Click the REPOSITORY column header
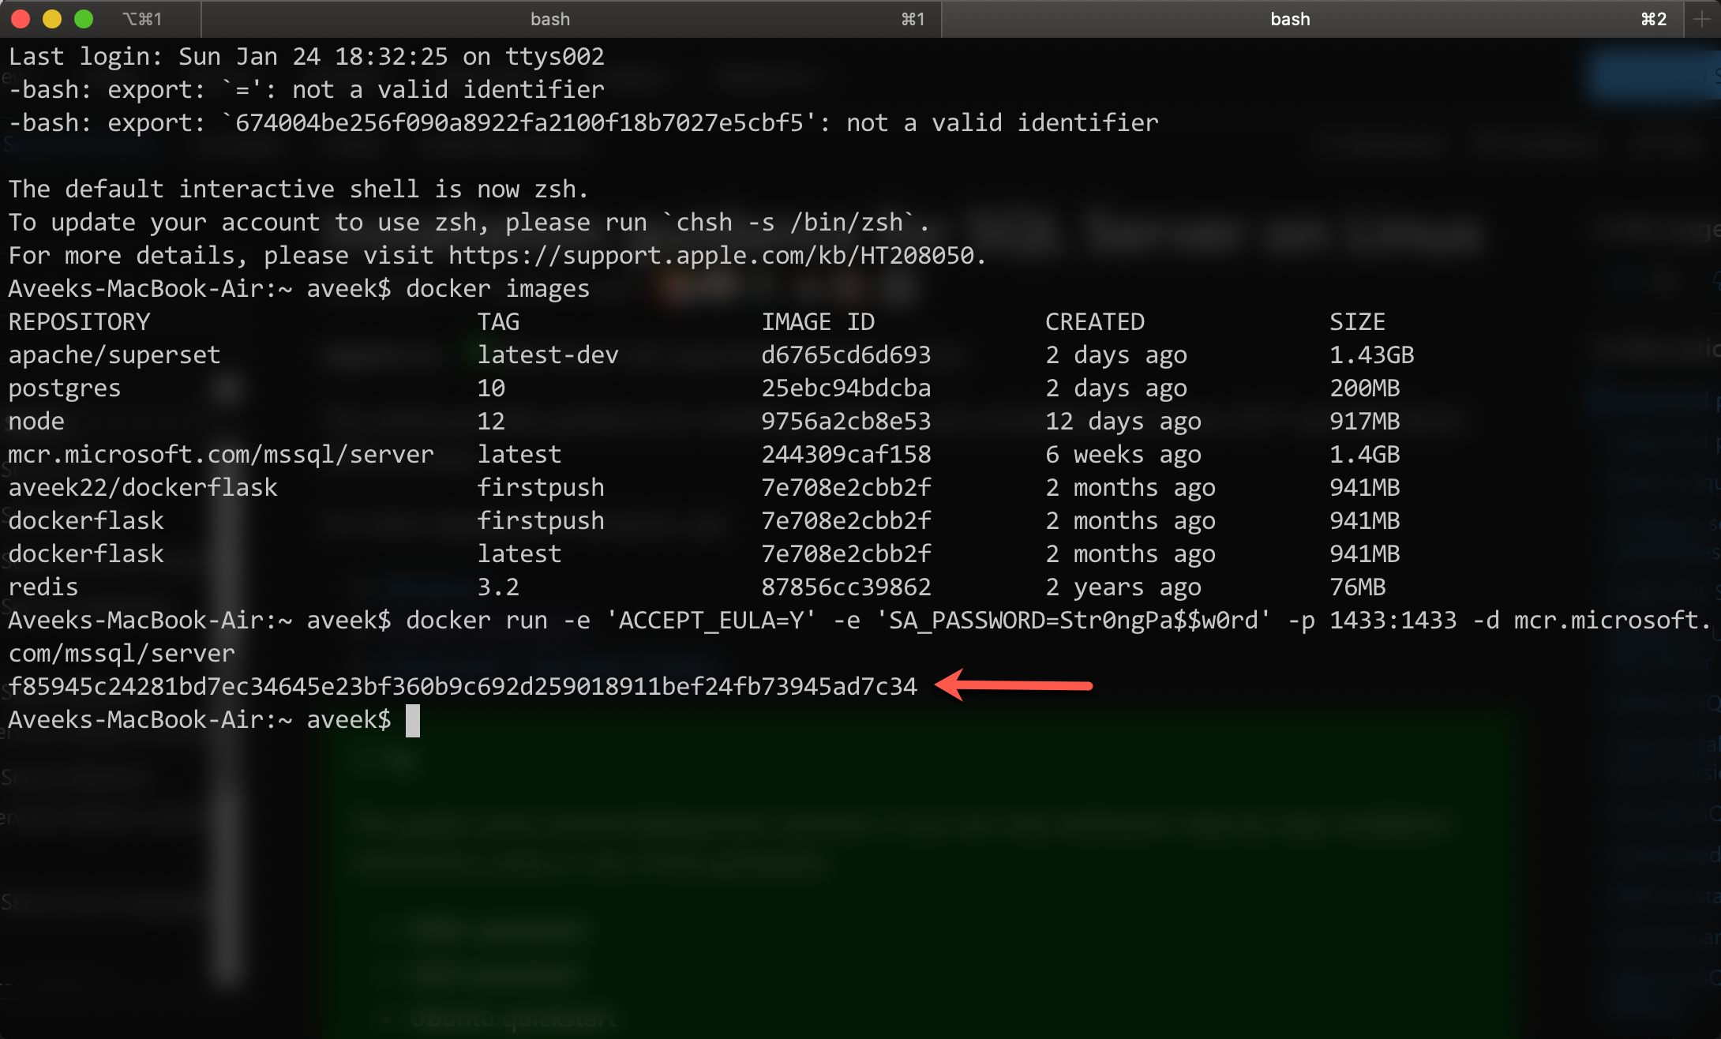Viewport: 1721px width, 1039px height. pyautogui.click(x=79, y=322)
